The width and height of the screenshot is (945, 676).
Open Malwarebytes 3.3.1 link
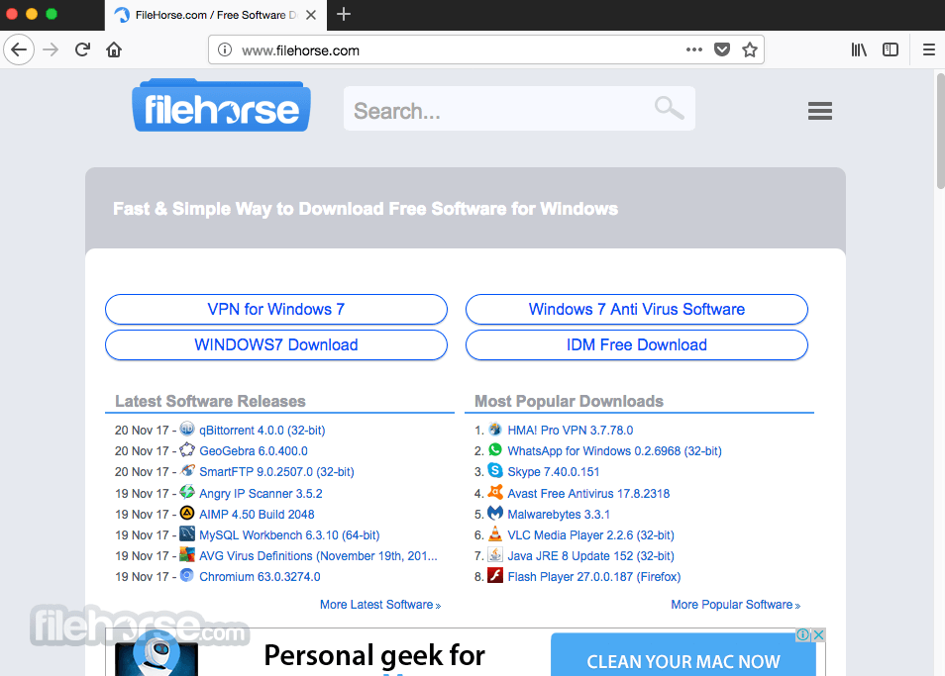(559, 514)
